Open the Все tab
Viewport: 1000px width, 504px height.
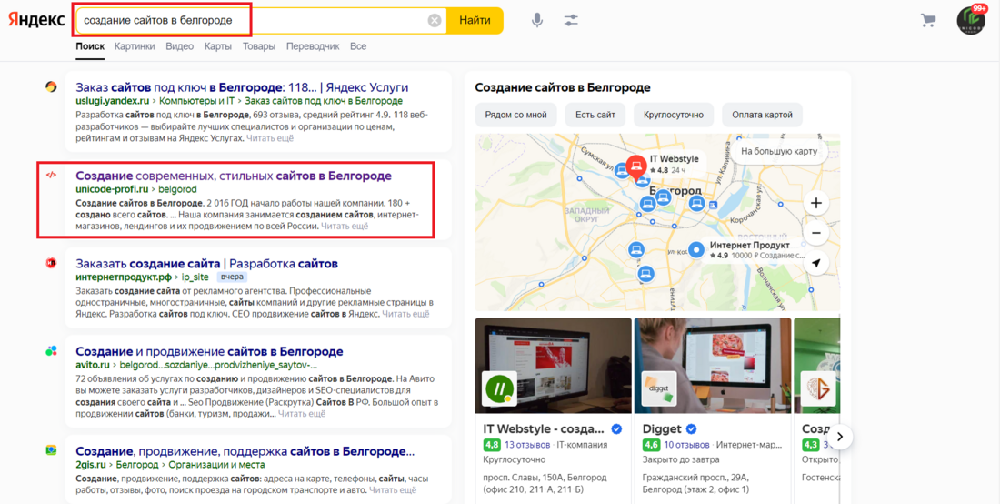pyautogui.click(x=358, y=46)
